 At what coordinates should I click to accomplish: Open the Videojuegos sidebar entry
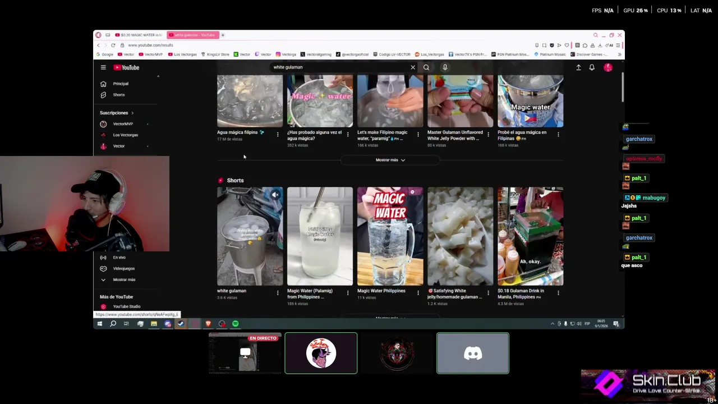point(126,268)
